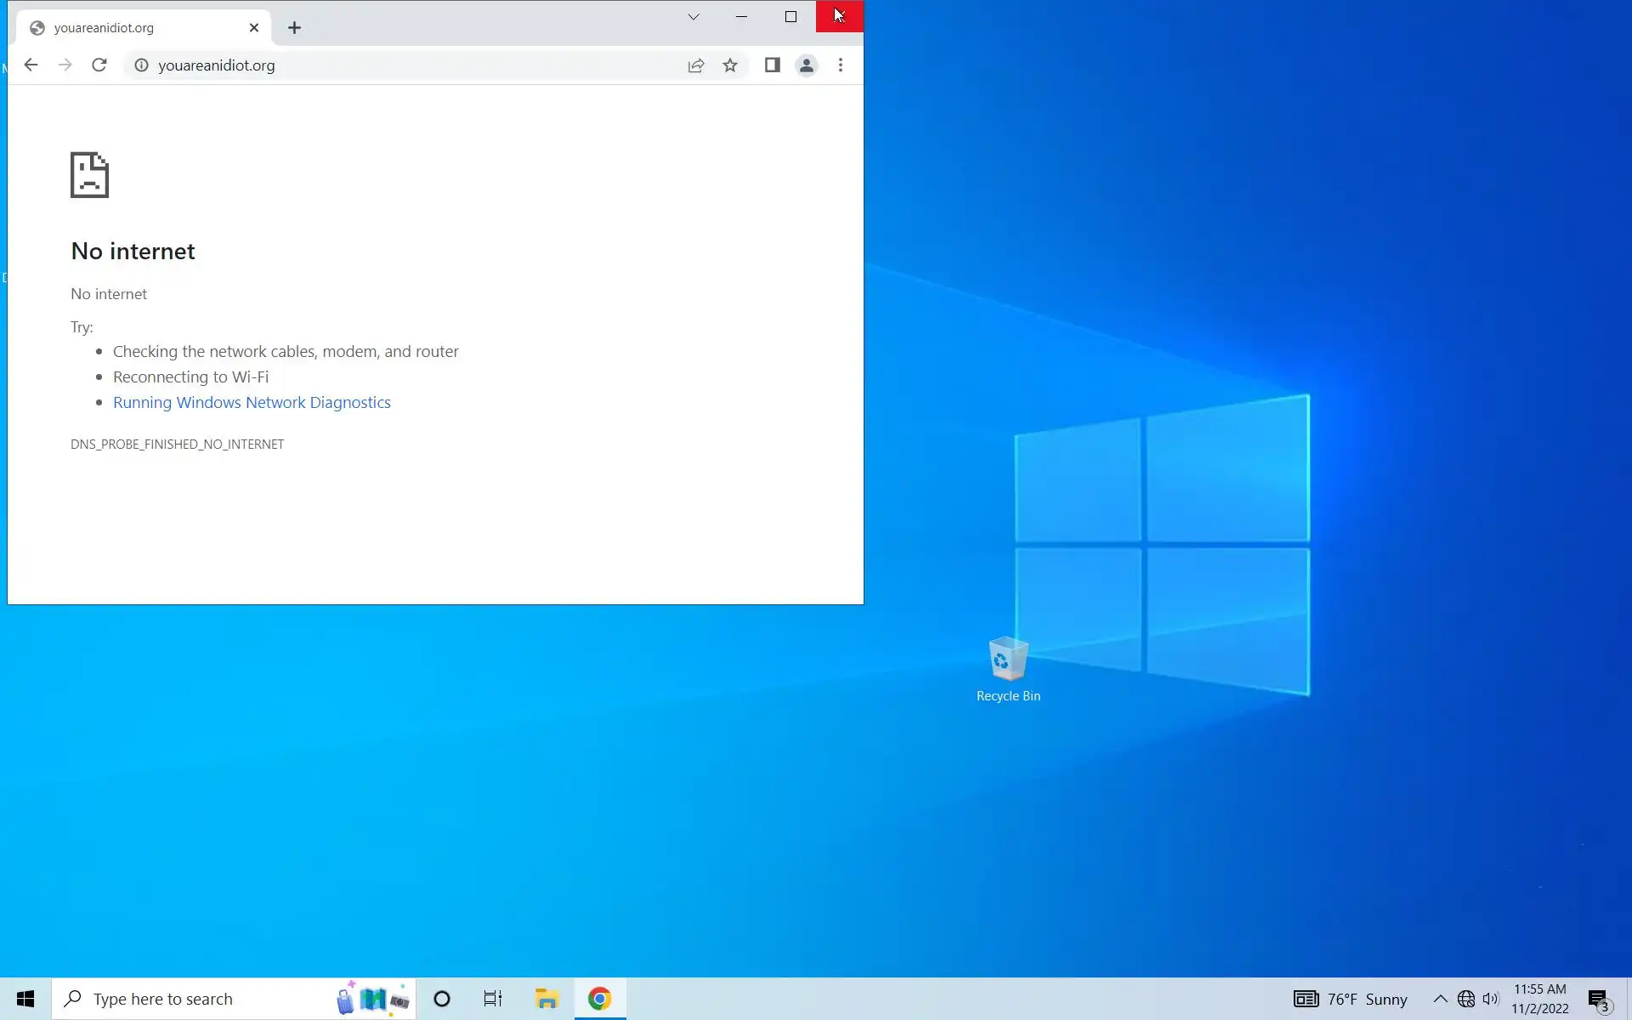Open a new tab with plus button
Screen dimensions: 1632x1020
[x=294, y=28]
